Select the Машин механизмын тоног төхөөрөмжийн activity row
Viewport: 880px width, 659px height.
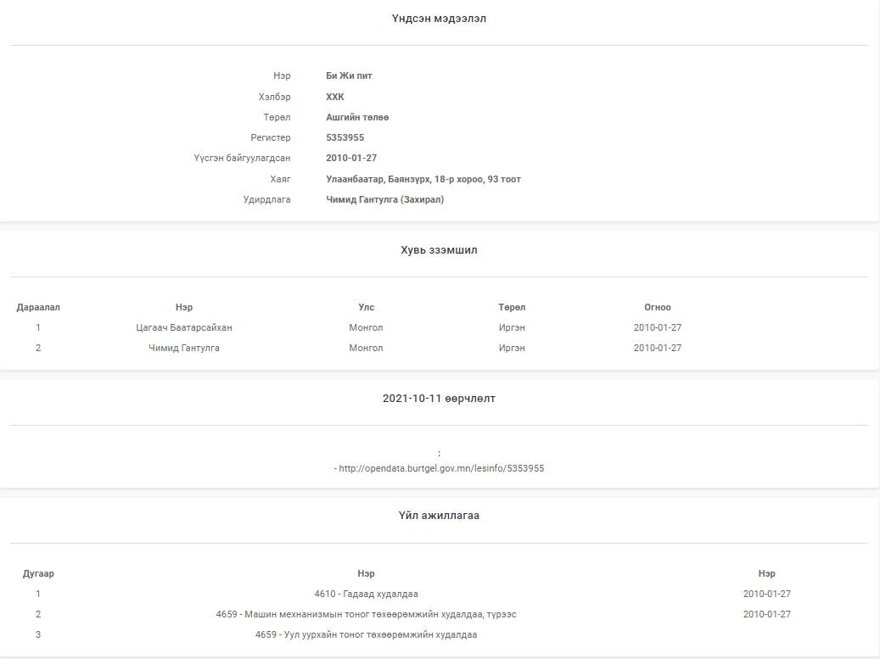[x=366, y=614]
